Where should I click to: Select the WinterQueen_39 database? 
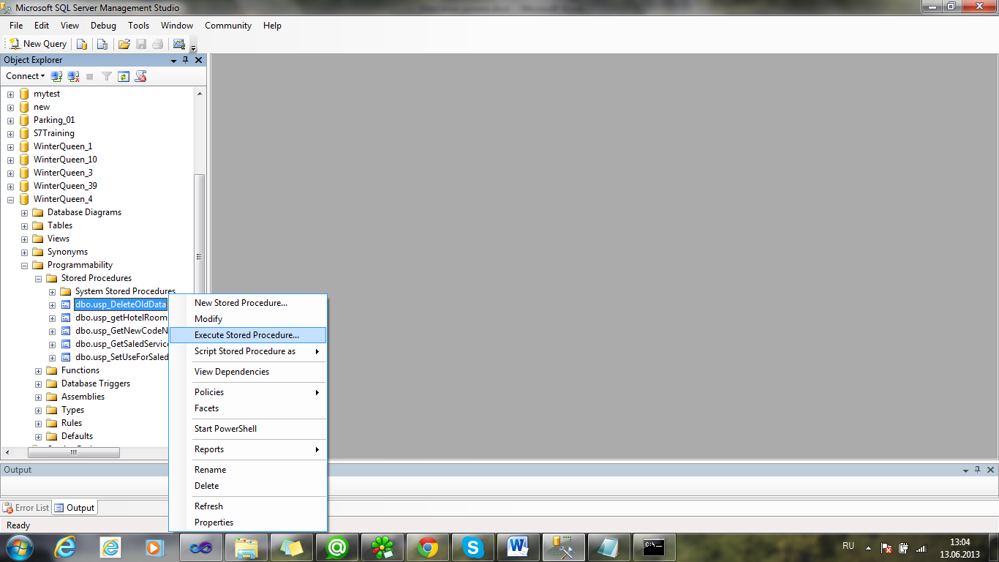click(65, 186)
